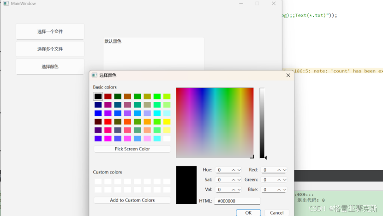Increase Blue value with up arrow

(279, 189)
